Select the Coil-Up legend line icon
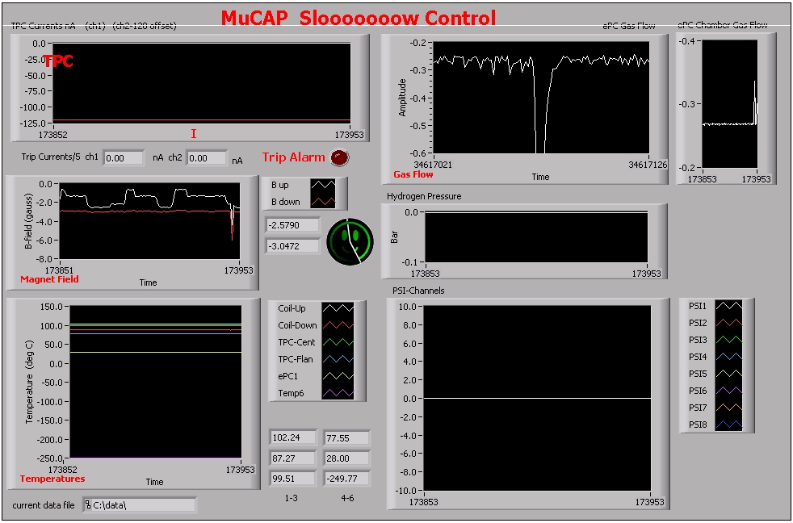Image resolution: width=793 pixels, height=523 pixels. [337, 308]
